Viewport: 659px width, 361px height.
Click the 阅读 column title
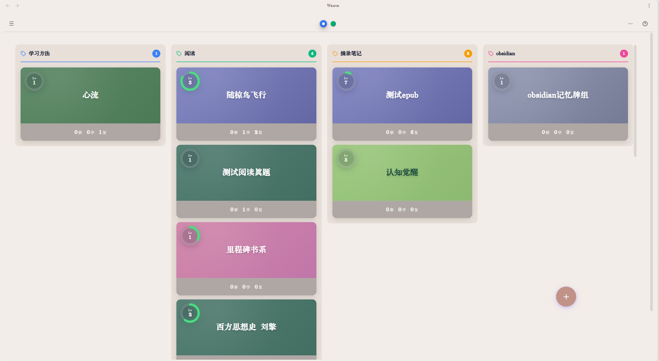(x=190, y=53)
